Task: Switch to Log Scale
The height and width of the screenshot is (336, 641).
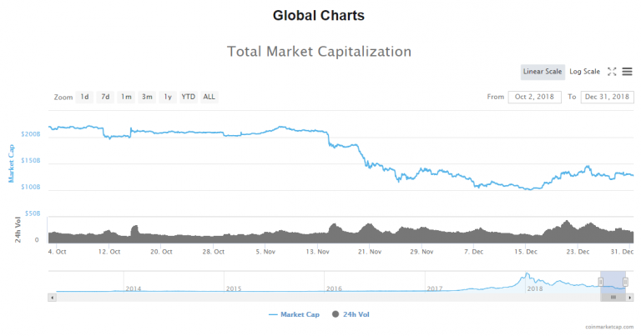Action: (x=584, y=72)
